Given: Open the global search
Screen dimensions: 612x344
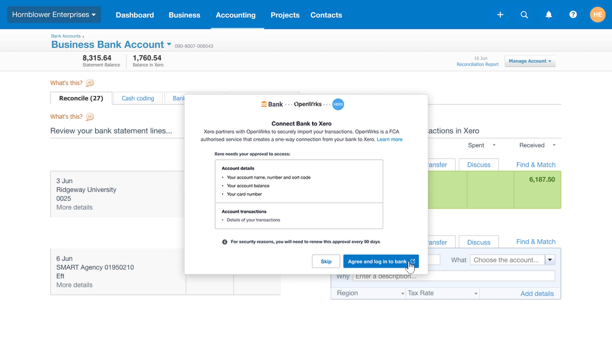Looking at the screenshot, I should pyautogui.click(x=524, y=15).
